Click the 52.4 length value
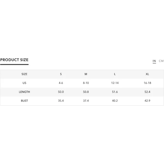Screen dimensions: 164x164 point(147,92)
